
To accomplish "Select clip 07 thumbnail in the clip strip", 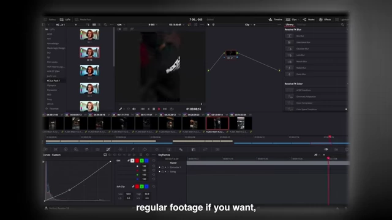I will point(194,123).
